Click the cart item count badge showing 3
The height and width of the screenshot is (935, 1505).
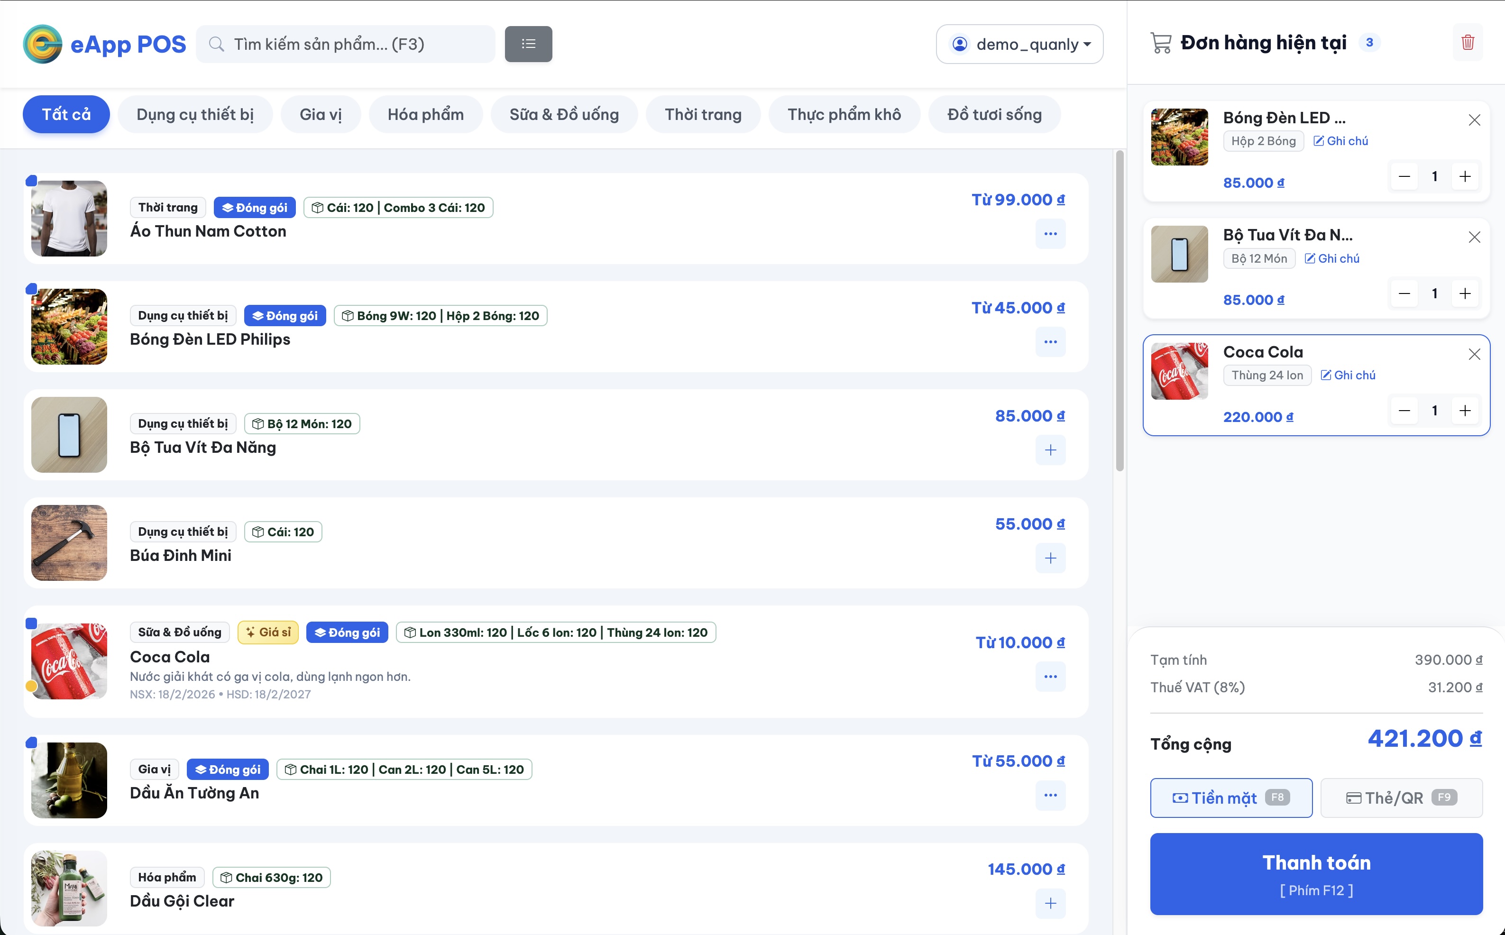(x=1369, y=42)
